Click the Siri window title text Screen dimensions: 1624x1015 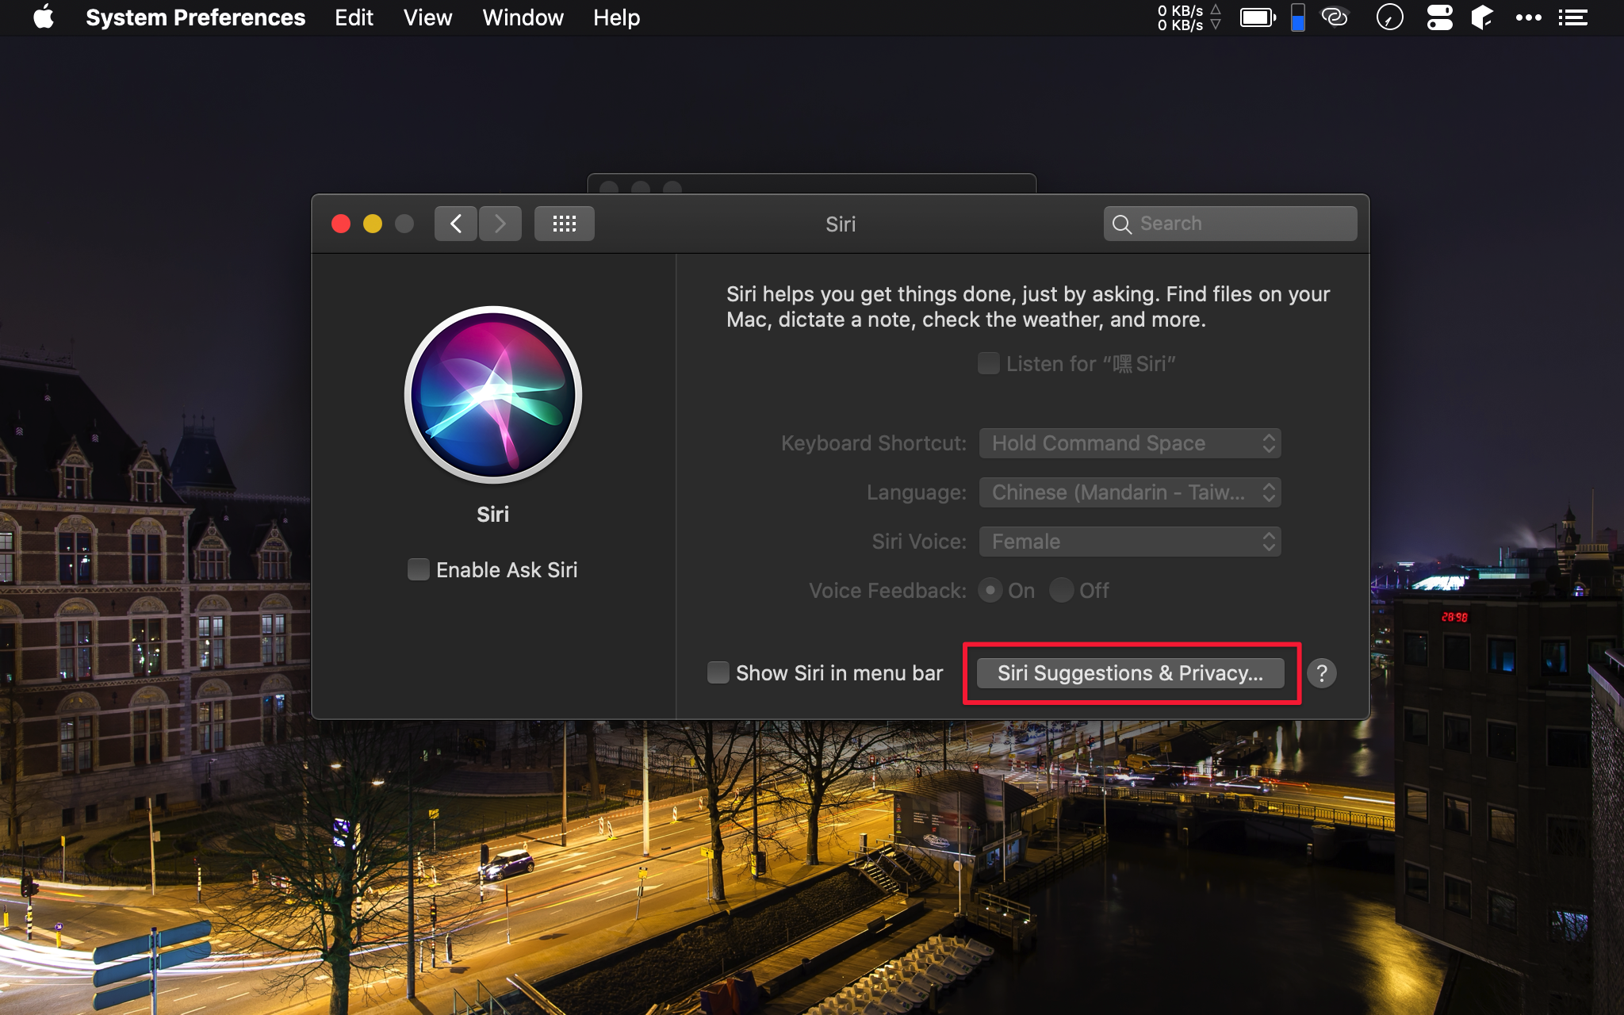(841, 224)
